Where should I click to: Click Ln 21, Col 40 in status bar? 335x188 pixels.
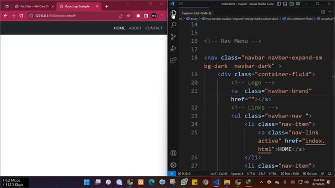219,174
